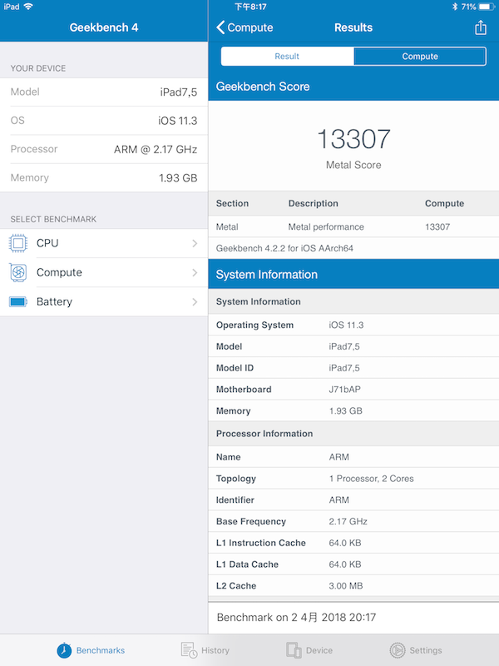The width and height of the screenshot is (499, 666).
Task: Tap the Battery benchmark icon
Action: [18, 301]
